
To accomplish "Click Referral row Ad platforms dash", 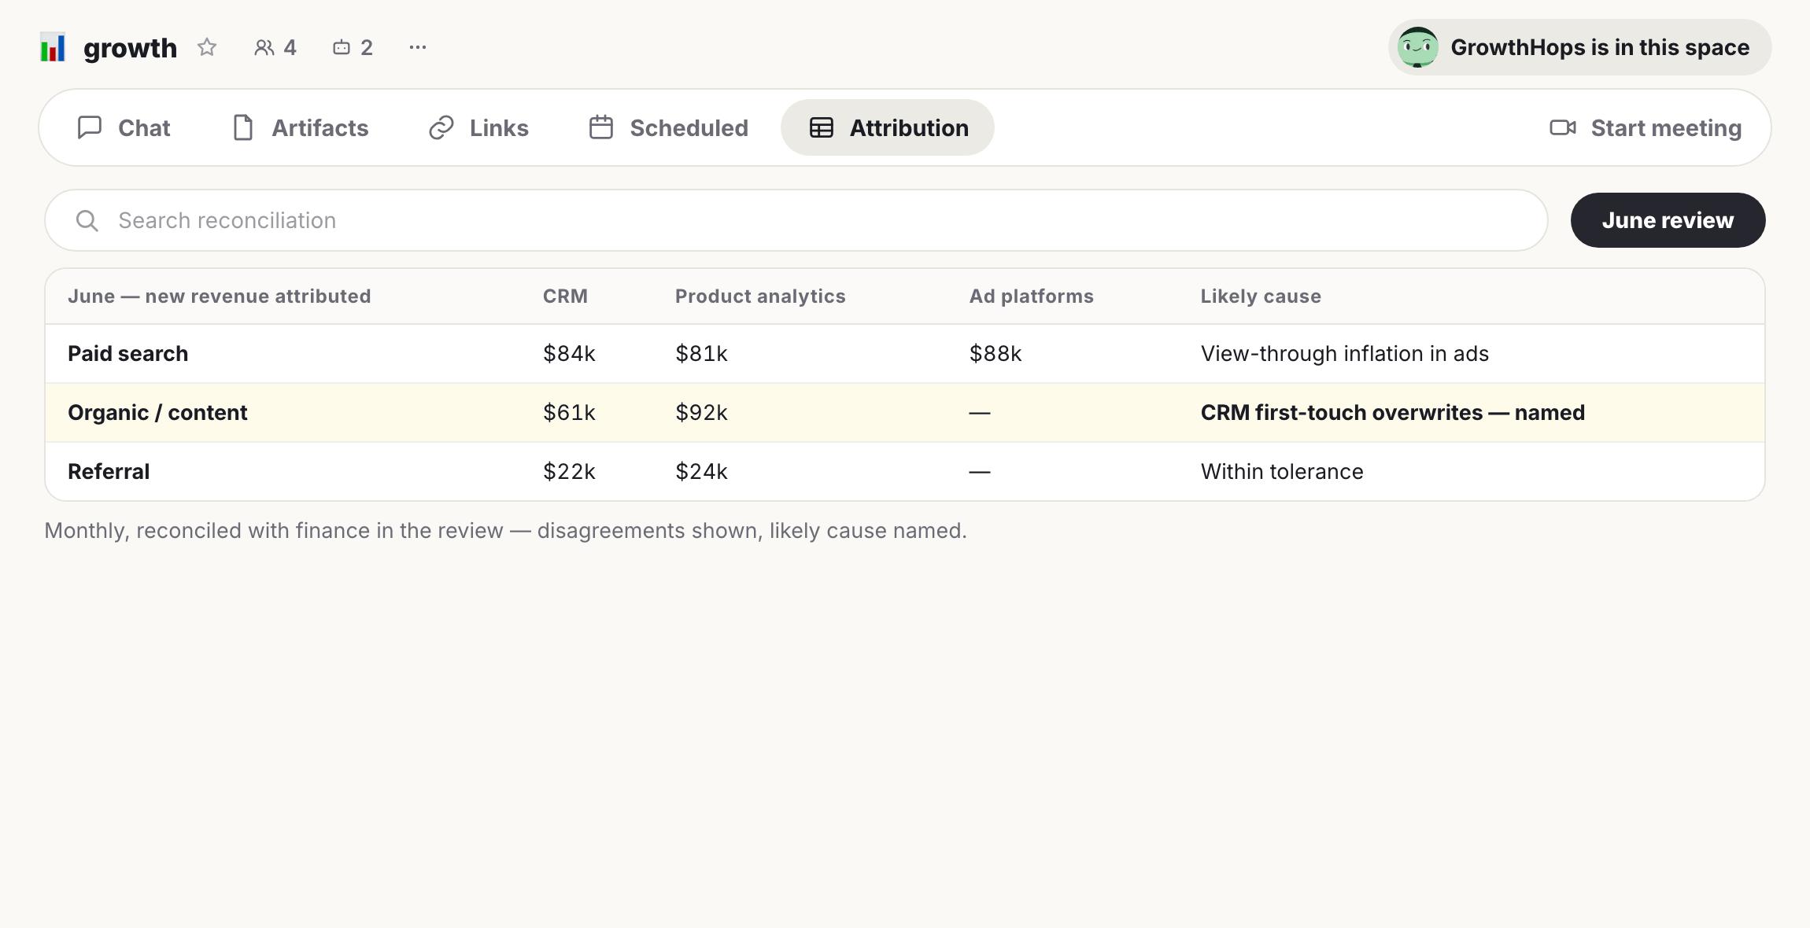I will 980,472.
